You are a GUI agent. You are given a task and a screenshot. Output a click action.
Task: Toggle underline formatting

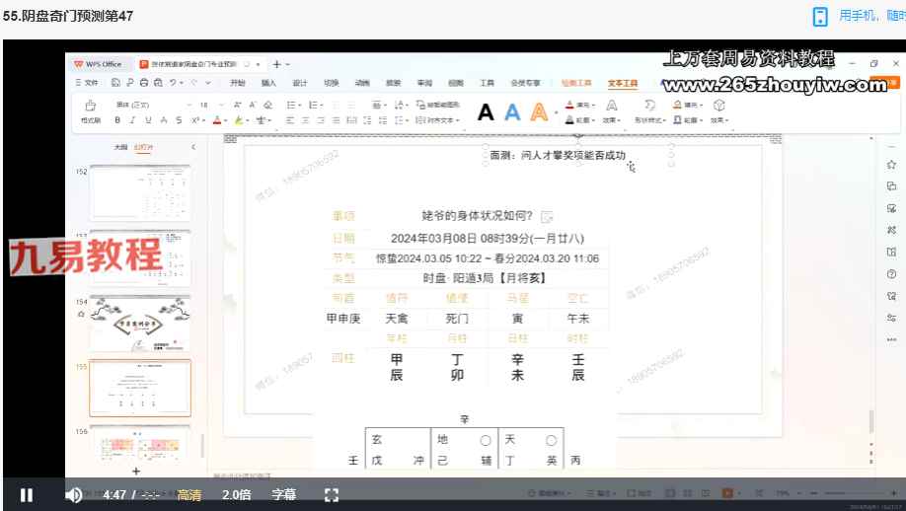pyautogui.click(x=148, y=120)
